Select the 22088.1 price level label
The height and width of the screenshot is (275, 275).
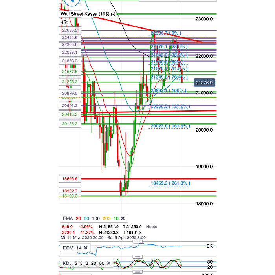[x=70, y=52]
